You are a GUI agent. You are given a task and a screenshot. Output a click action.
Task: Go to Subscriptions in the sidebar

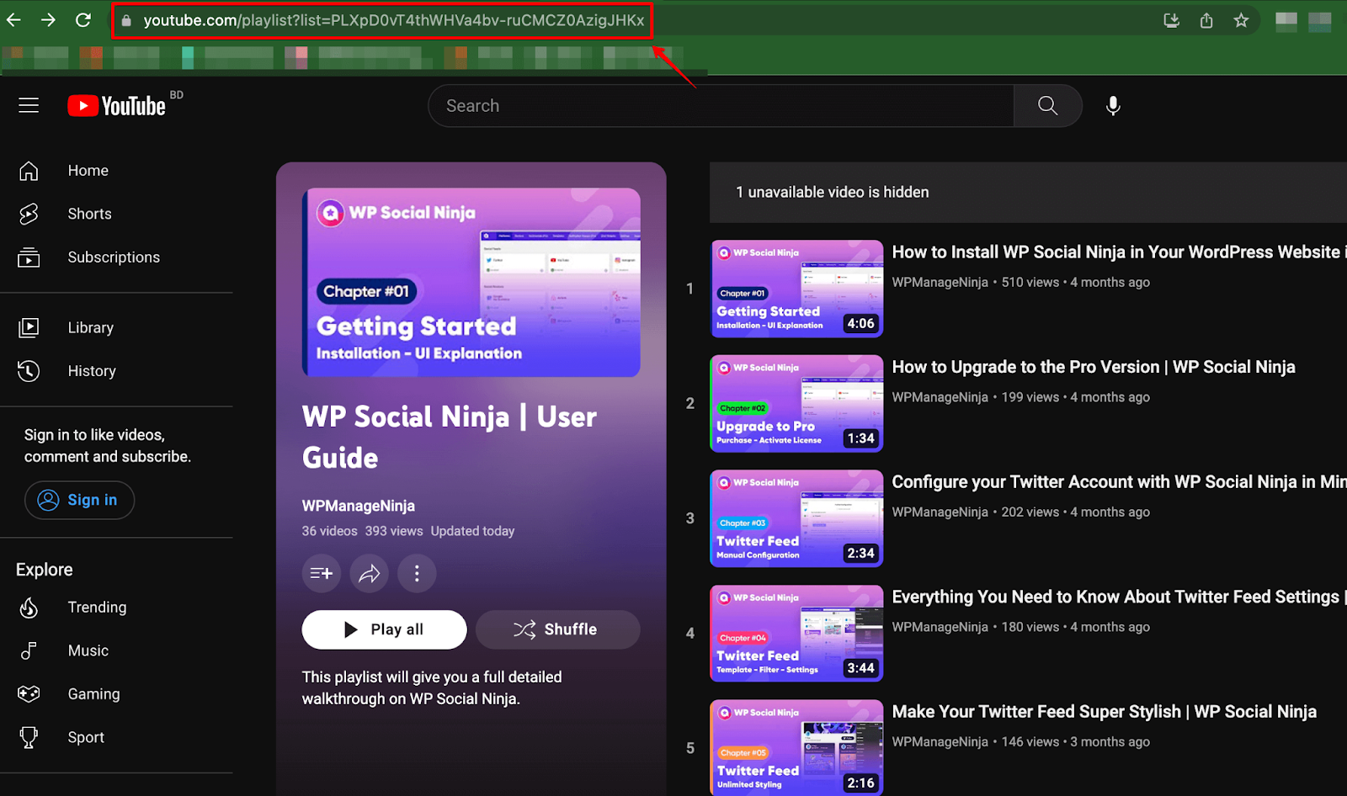114,257
